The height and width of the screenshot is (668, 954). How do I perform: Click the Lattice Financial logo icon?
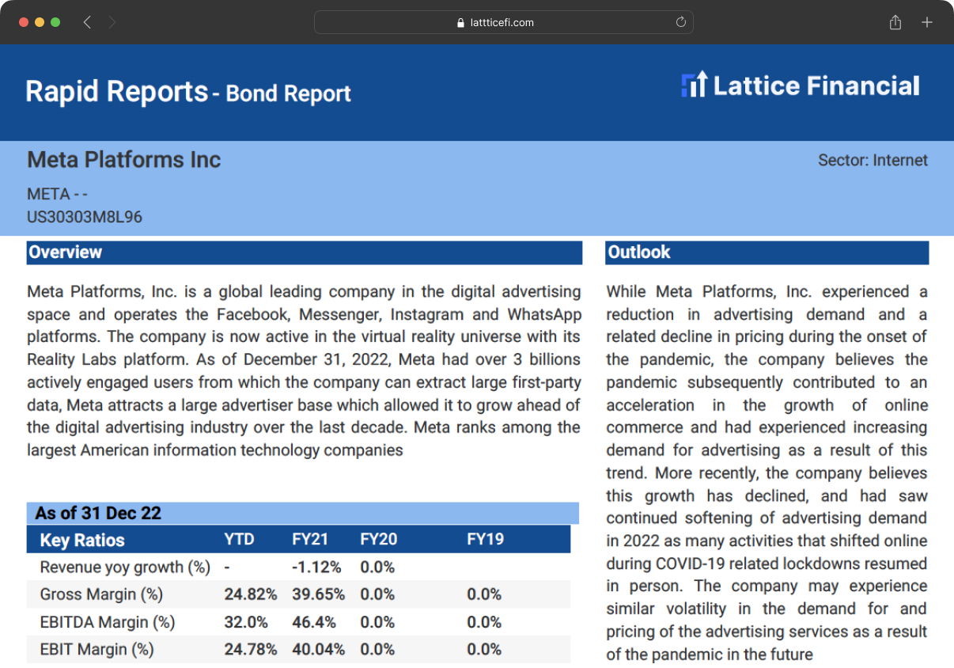(x=694, y=85)
